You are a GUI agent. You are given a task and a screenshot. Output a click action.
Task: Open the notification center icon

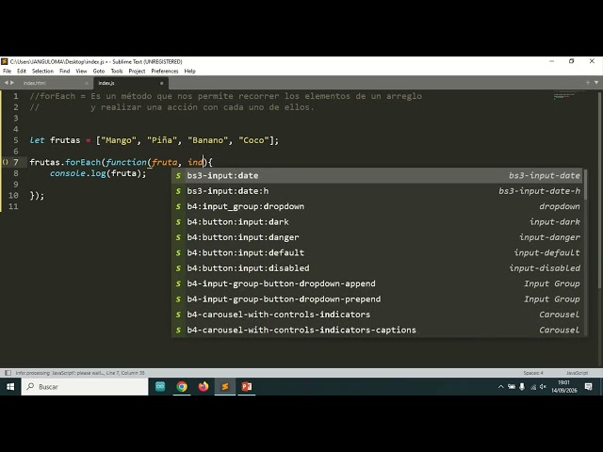(x=588, y=387)
